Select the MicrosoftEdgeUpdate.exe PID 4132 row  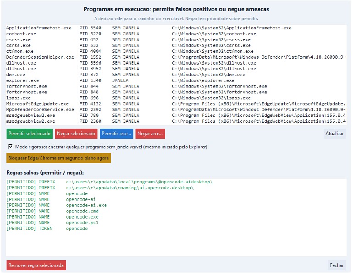click(x=176, y=104)
